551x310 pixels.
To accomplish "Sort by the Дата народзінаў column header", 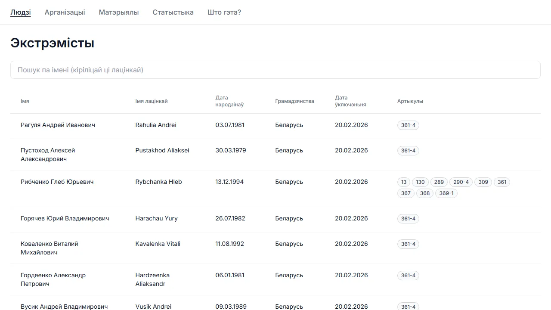I will 229,101.
